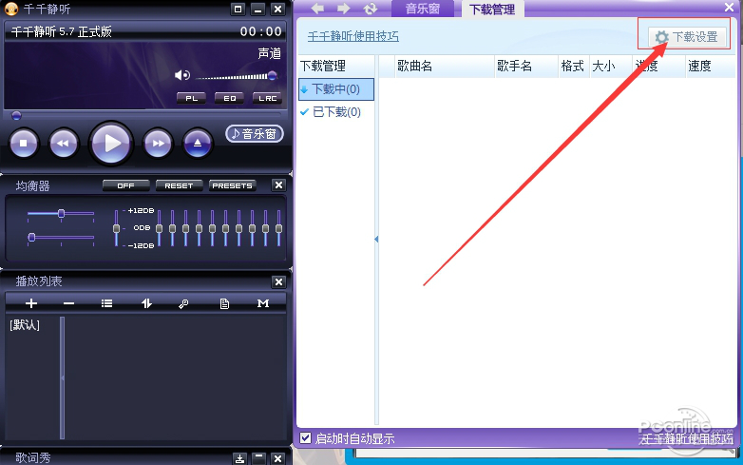Add files with playlist plus icon
The height and width of the screenshot is (465, 743).
(31, 303)
